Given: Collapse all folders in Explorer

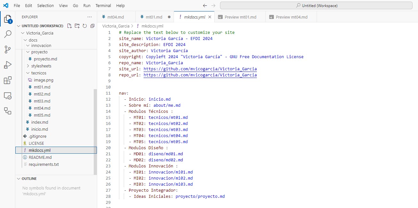Looking at the screenshot, I should (x=92, y=26).
